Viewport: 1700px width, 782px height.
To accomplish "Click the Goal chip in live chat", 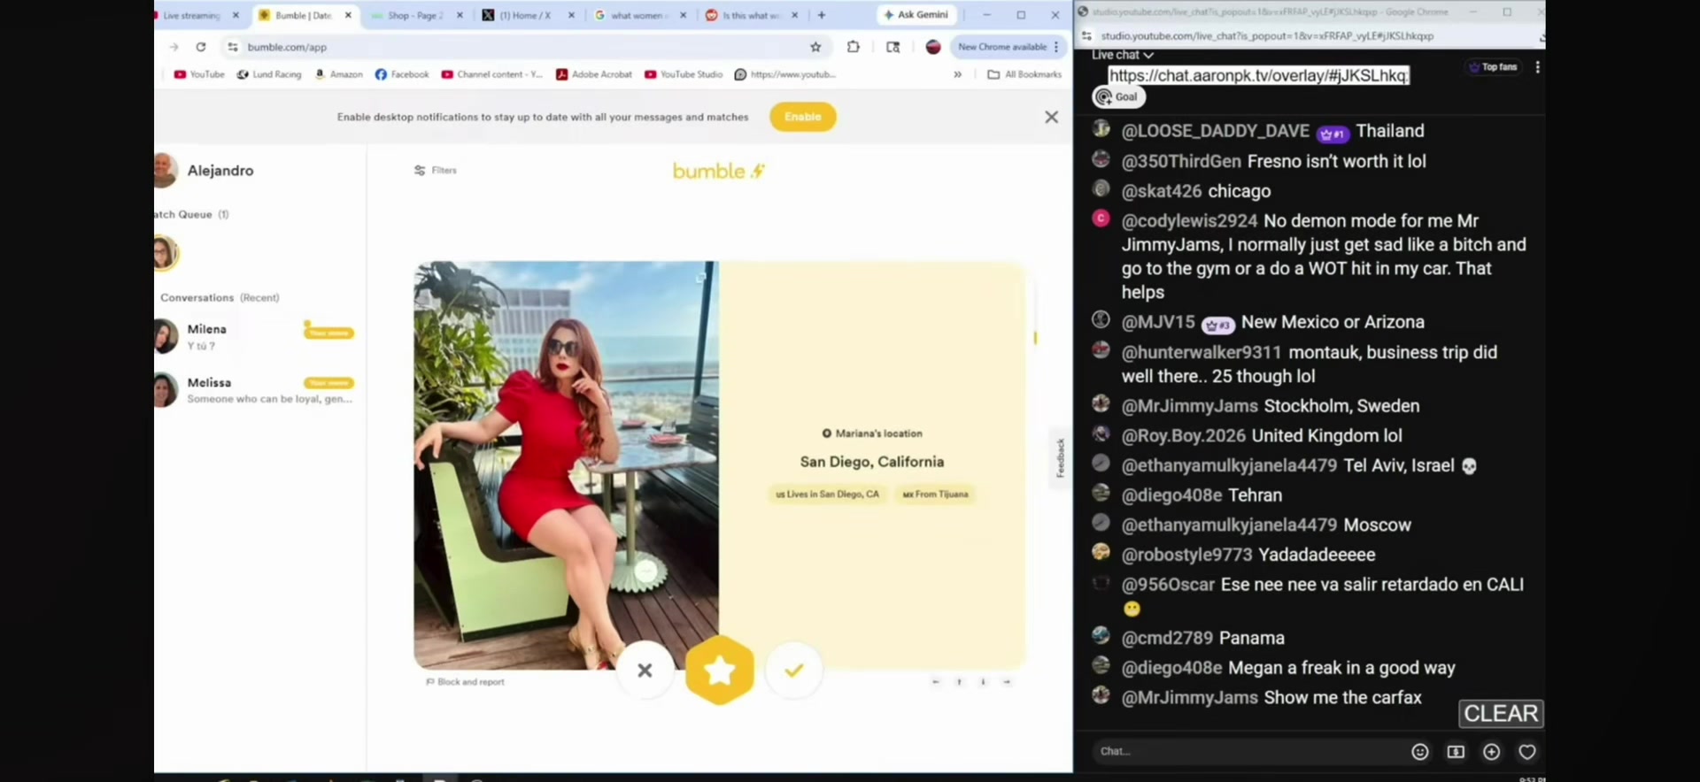I will point(1119,96).
